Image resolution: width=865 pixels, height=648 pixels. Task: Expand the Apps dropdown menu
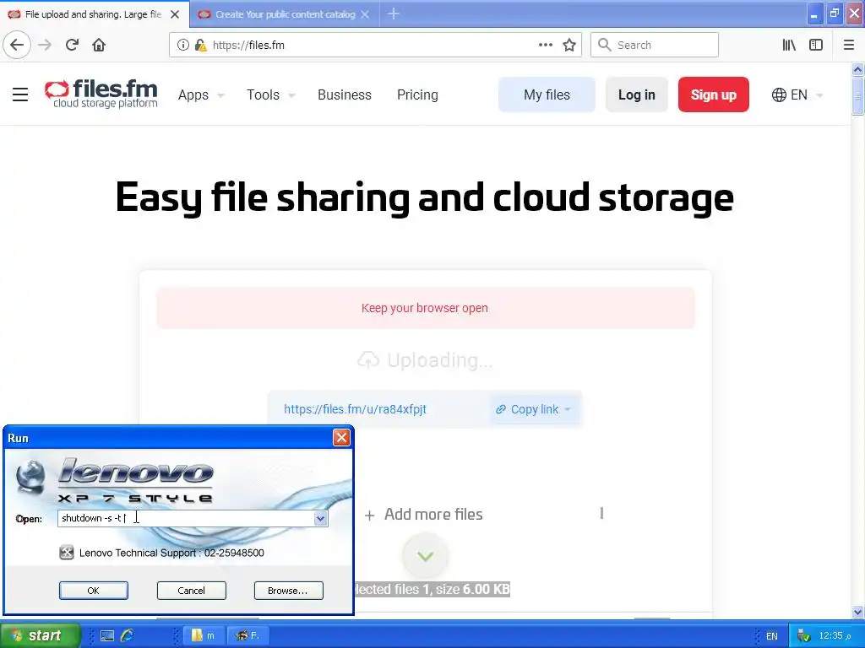pyautogui.click(x=220, y=95)
